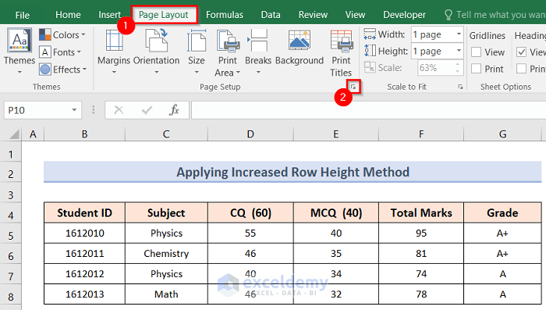Expand the Height 1 page dropdown
546x310 pixels.
click(x=459, y=51)
